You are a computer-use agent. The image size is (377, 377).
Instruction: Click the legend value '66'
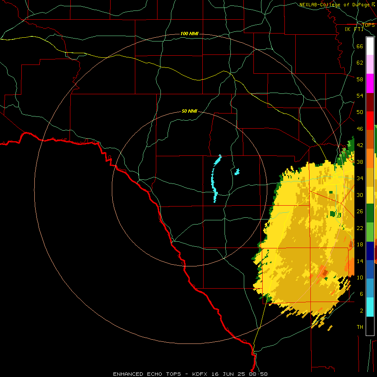pyautogui.click(x=360, y=46)
